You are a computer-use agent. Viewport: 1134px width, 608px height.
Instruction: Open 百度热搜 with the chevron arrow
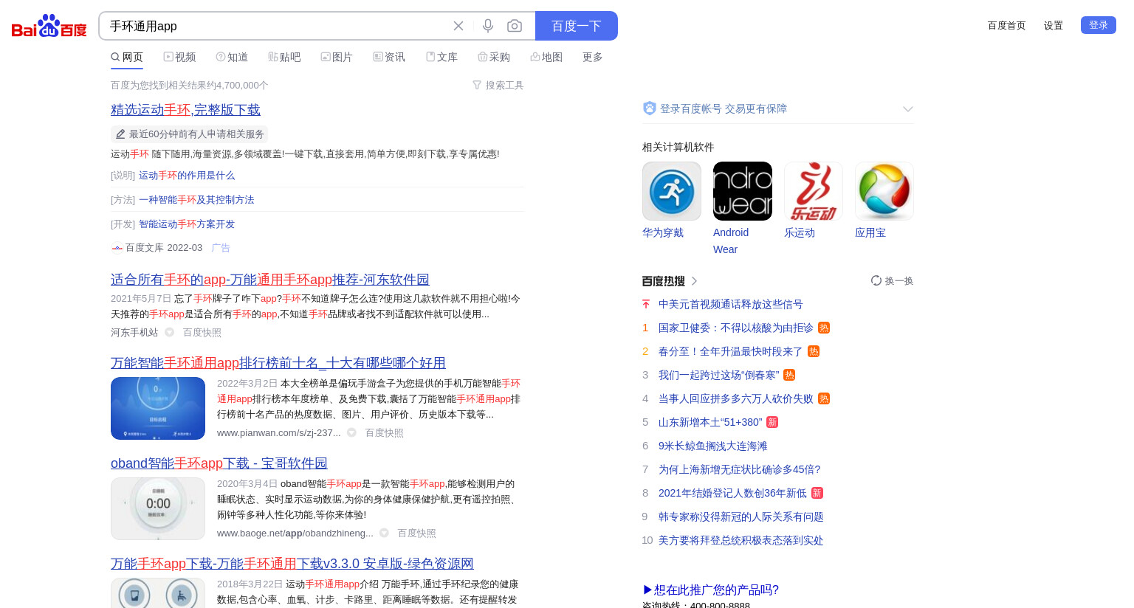tap(695, 281)
